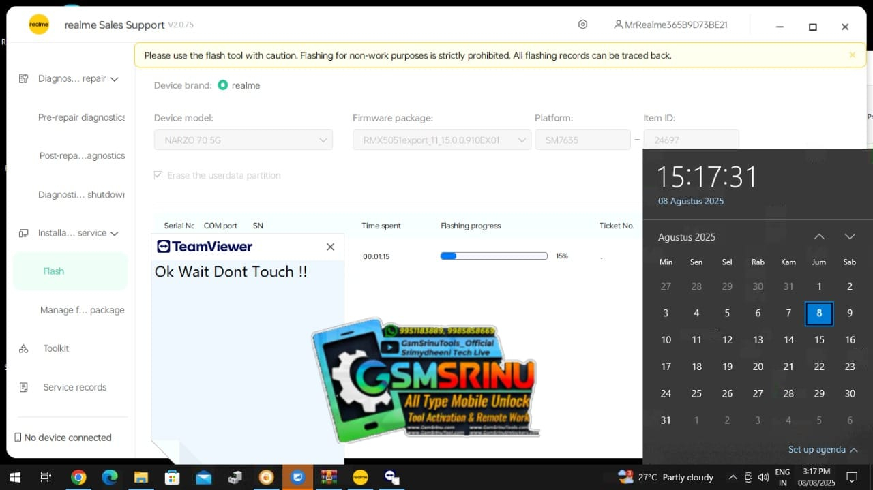Click the realme logo in title bar
The height and width of the screenshot is (490, 873).
[x=39, y=25]
